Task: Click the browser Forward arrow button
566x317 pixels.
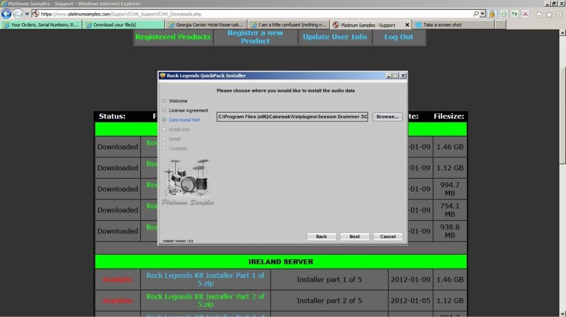Action: 18,14
